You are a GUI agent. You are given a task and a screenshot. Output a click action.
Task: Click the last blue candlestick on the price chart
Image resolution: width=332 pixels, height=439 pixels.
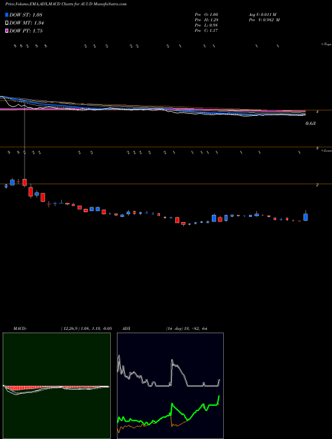pos(305,217)
